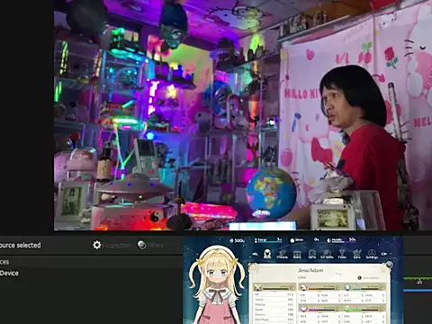Image resolution: width=432 pixels, height=324 pixels.
Task: Close the JesusAdam status panel
Action: (x=389, y=265)
